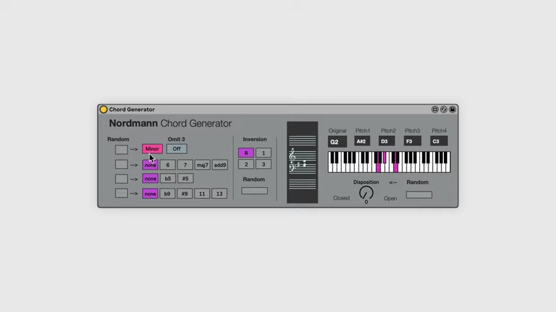Select the 6 chord extension
556x312 pixels.
(168, 165)
